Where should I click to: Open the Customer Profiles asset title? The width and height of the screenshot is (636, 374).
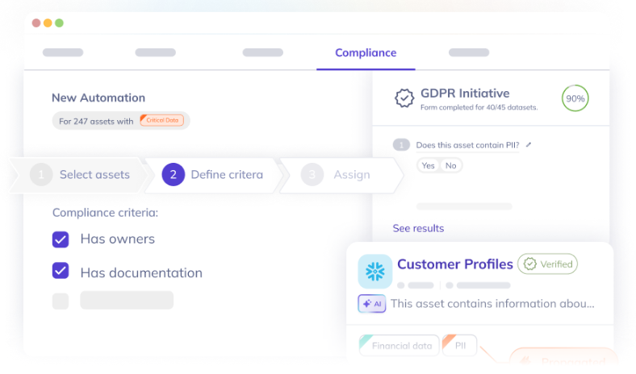tap(455, 264)
